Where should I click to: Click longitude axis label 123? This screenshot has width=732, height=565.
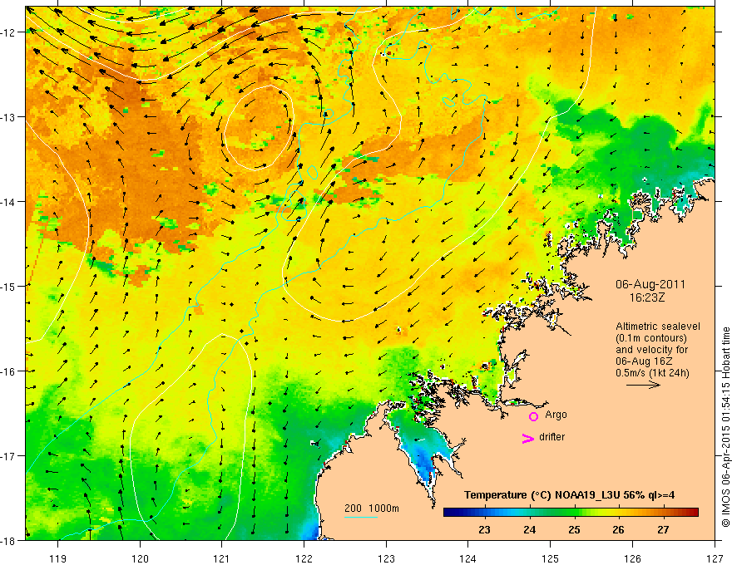tap(386, 558)
